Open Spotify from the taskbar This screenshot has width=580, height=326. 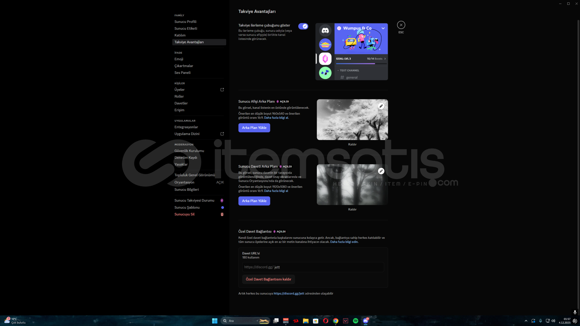(x=355, y=321)
